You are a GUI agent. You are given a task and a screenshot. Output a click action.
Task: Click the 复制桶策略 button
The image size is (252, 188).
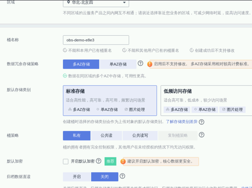pyautogui.click(x=178, y=136)
